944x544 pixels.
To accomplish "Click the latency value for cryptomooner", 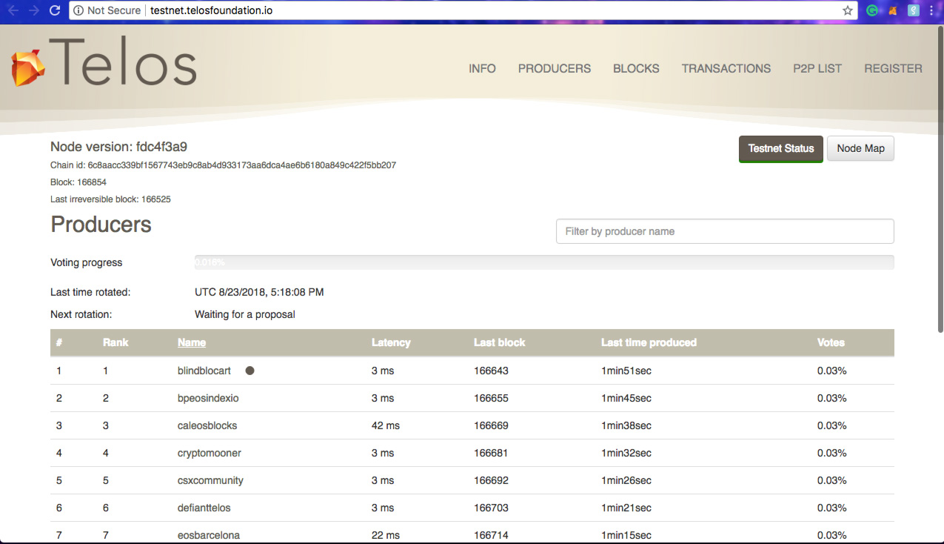I will point(383,453).
